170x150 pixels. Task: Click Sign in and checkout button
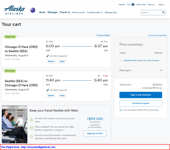coord(141,95)
